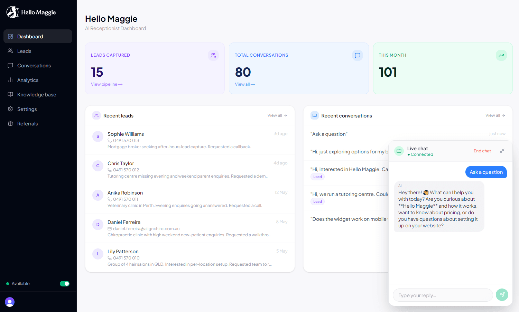Screen dimensions: 519x312
Task: Follow View all link under Total Conversations
Action: pyautogui.click(x=245, y=84)
